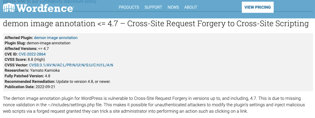The height and width of the screenshot is (118, 315).
Task: Click the CVSS Score 8.8 (High) text
Action: (x=36, y=60)
